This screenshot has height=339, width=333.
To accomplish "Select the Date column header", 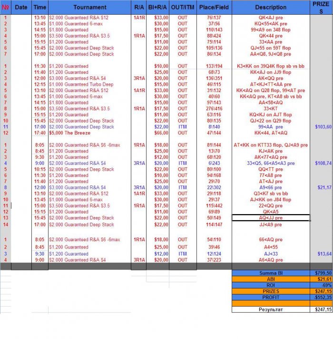I will tap(21, 7).
